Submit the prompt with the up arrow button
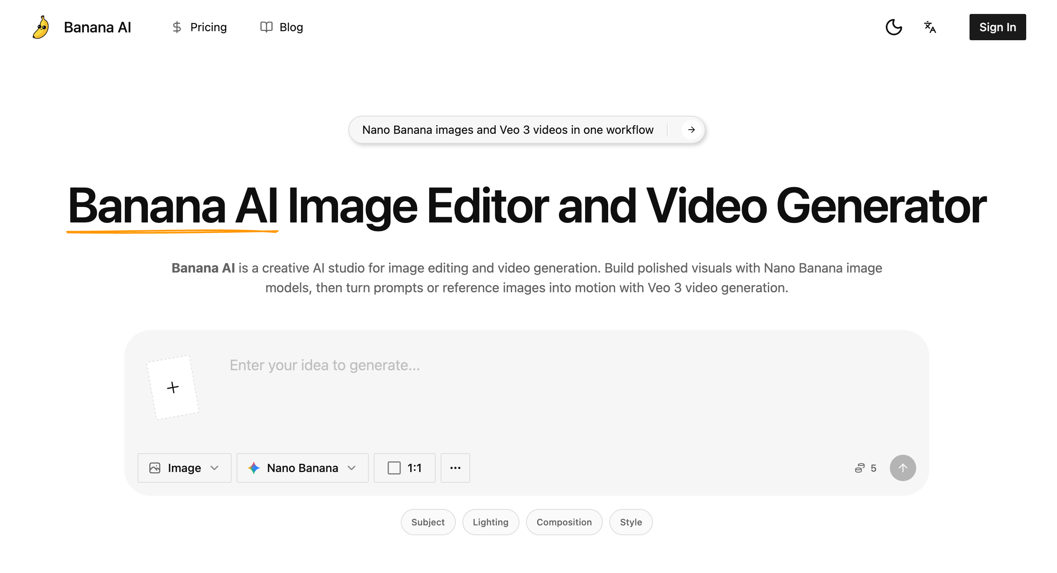 903,468
